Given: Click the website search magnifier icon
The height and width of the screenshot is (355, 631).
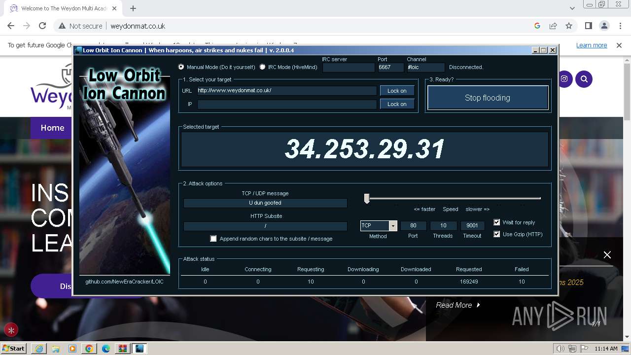Looking at the screenshot, I should tap(584, 79).
